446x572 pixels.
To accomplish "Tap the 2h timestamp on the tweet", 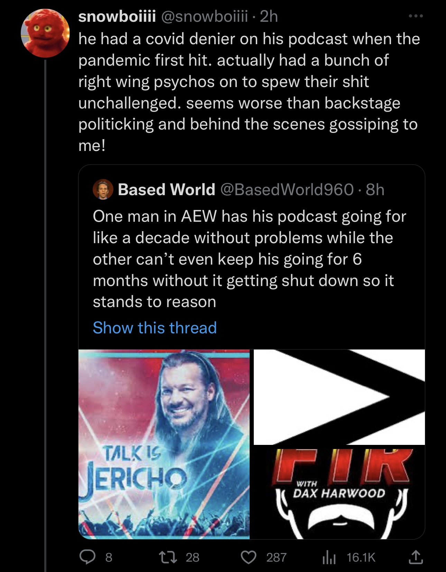I will [x=269, y=16].
